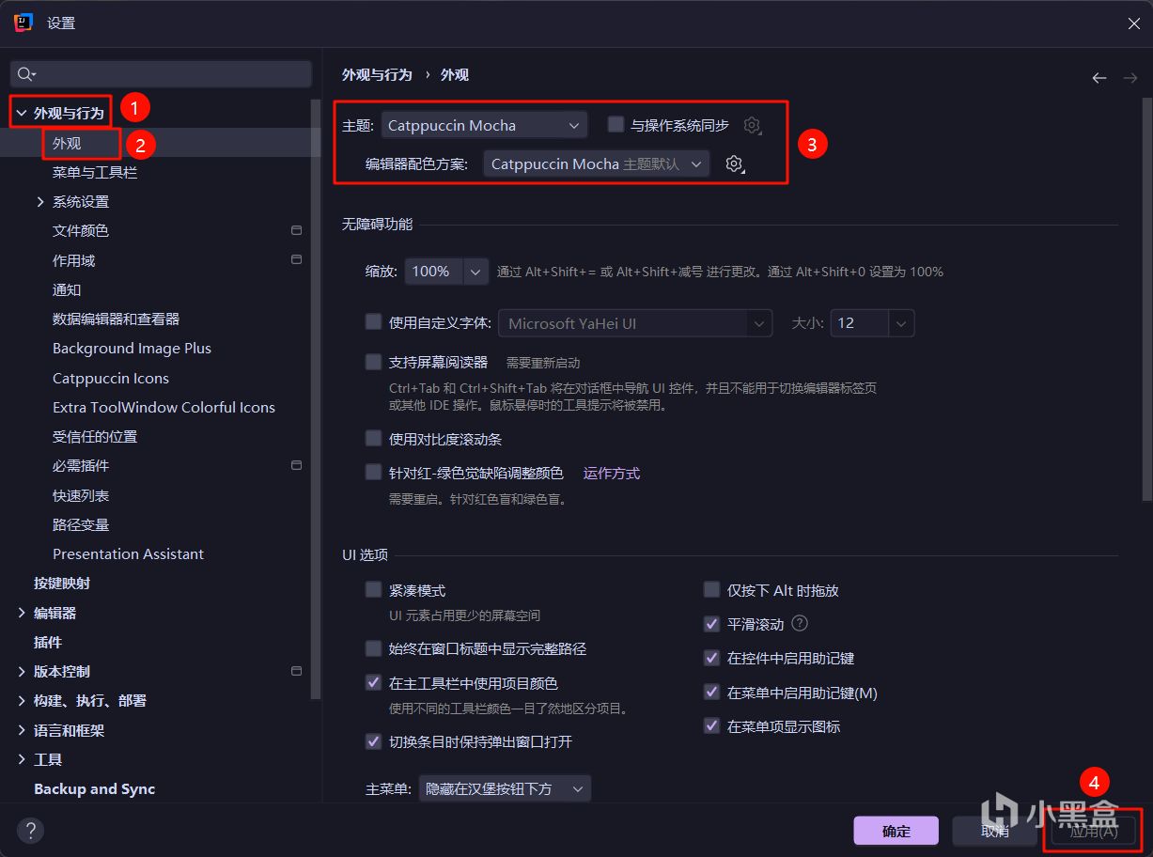
Task: Expand the 工具 tree node
Action: pos(22,759)
